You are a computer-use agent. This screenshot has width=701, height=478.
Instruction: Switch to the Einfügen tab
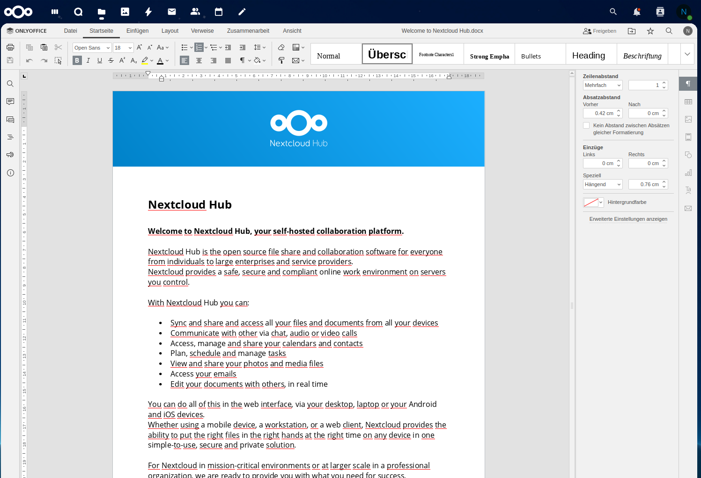click(x=138, y=31)
